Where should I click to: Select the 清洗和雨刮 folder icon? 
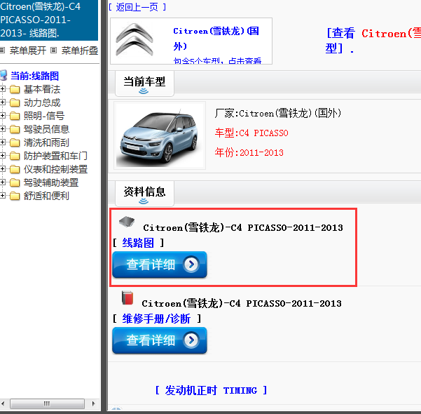(x=15, y=142)
